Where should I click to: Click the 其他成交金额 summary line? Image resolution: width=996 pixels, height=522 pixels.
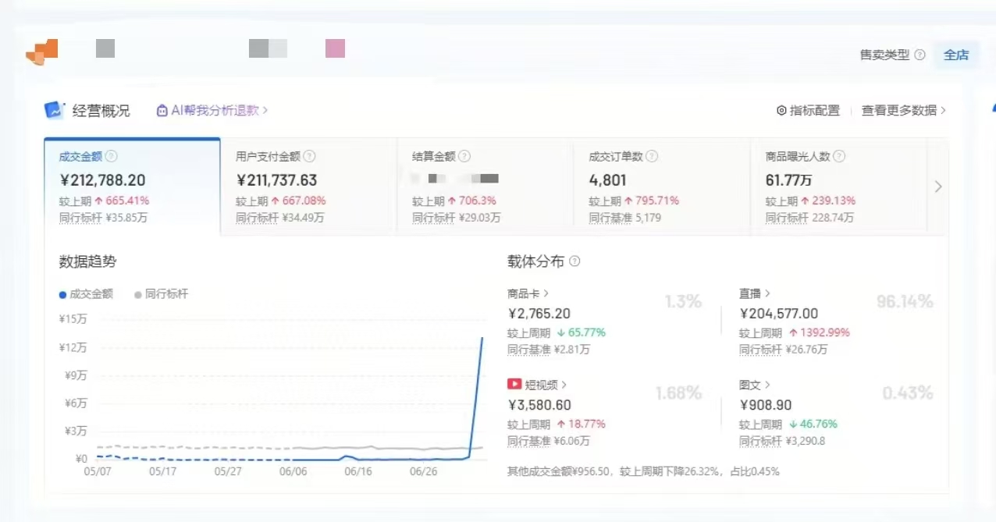coord(643,471)
